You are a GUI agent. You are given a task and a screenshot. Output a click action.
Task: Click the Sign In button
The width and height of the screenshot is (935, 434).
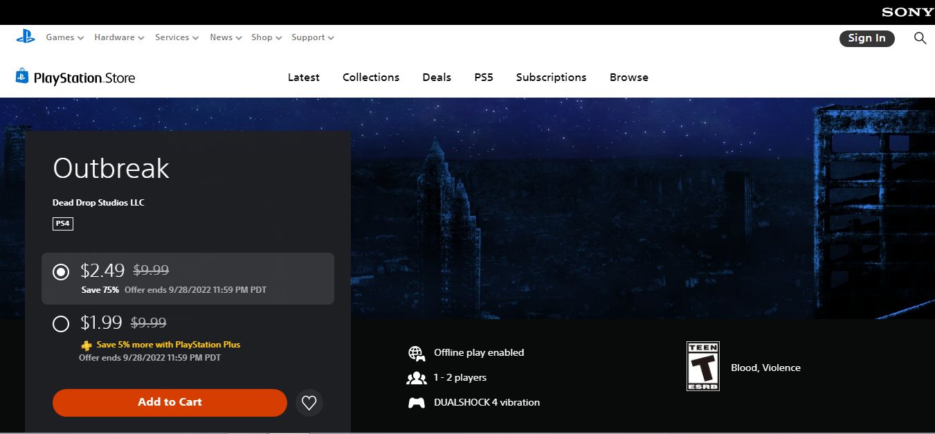pos(867,39)
